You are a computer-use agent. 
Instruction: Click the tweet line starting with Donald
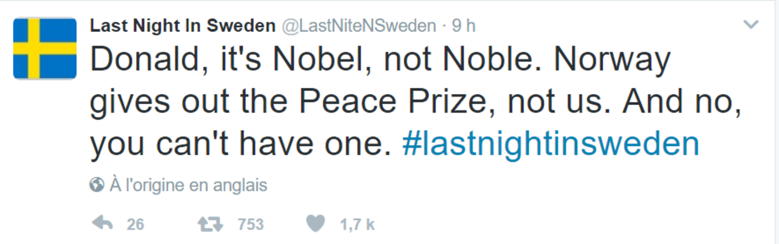[x=380, y=59]
